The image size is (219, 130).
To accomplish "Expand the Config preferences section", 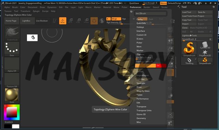I will 140,19.
